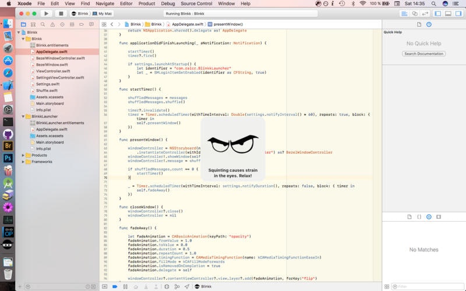Open ViewController.swift
Screen dimensions: 466x291
click(53, 71)
